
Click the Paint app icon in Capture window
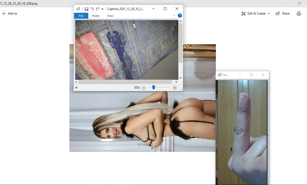click(78, 9)
